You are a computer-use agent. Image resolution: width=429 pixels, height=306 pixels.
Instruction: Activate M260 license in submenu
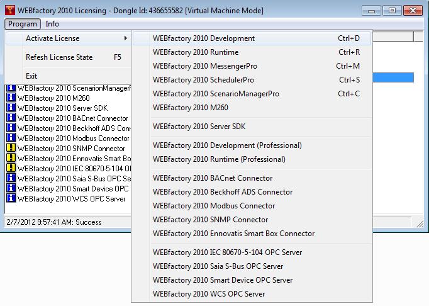pos(252,108)
